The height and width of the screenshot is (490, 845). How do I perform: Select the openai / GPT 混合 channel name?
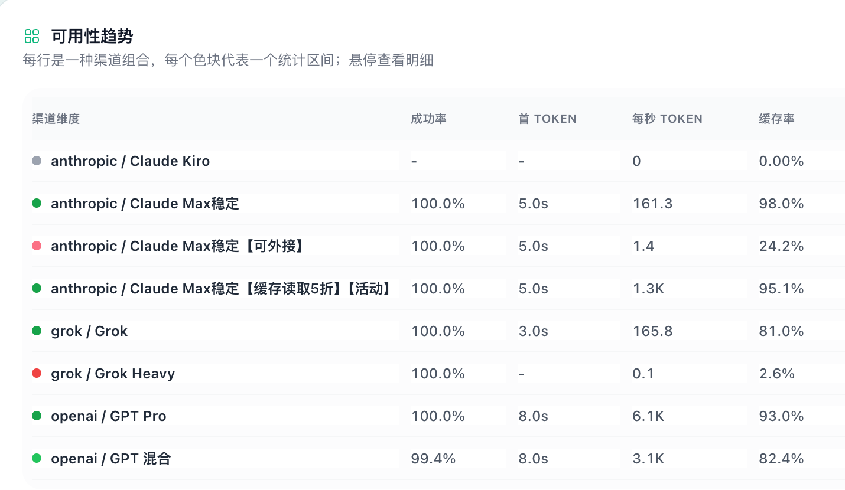[x=111, y=459]
